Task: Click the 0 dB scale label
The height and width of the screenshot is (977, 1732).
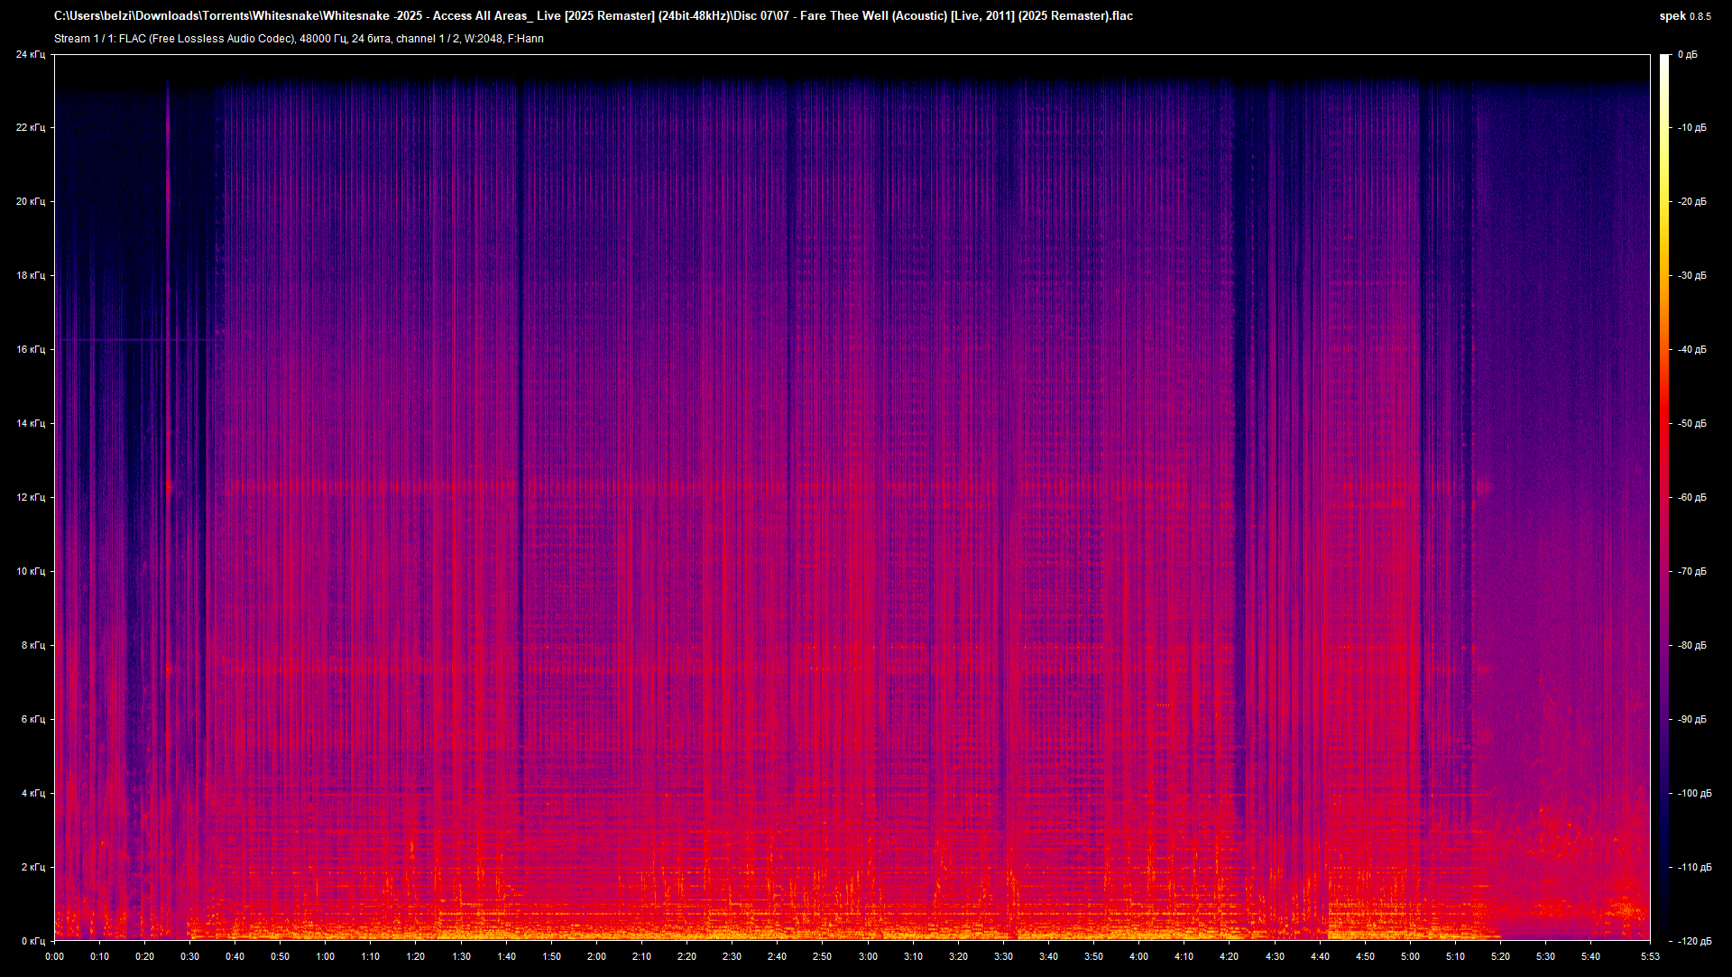Action: coord(1687,54)
